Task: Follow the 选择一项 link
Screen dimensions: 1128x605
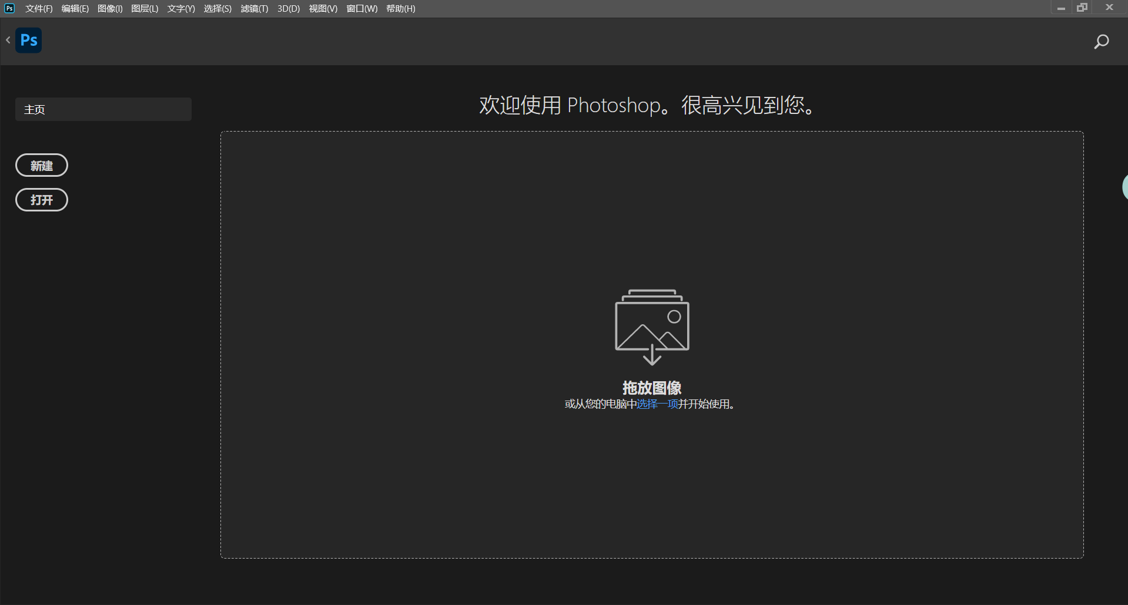Action: click(x=658, y=404)
